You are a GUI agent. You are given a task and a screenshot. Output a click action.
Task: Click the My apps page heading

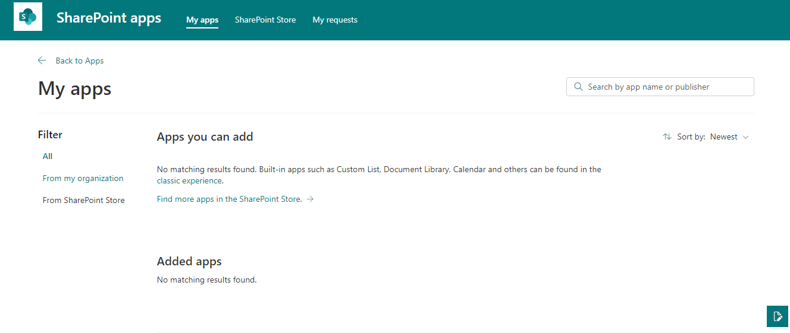tap(75, 88)
